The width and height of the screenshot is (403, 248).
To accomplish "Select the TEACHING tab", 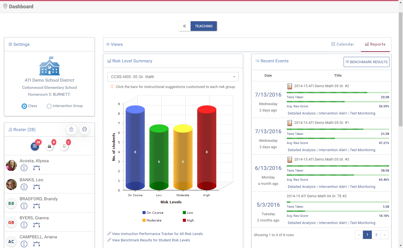I will pos(204,26).
